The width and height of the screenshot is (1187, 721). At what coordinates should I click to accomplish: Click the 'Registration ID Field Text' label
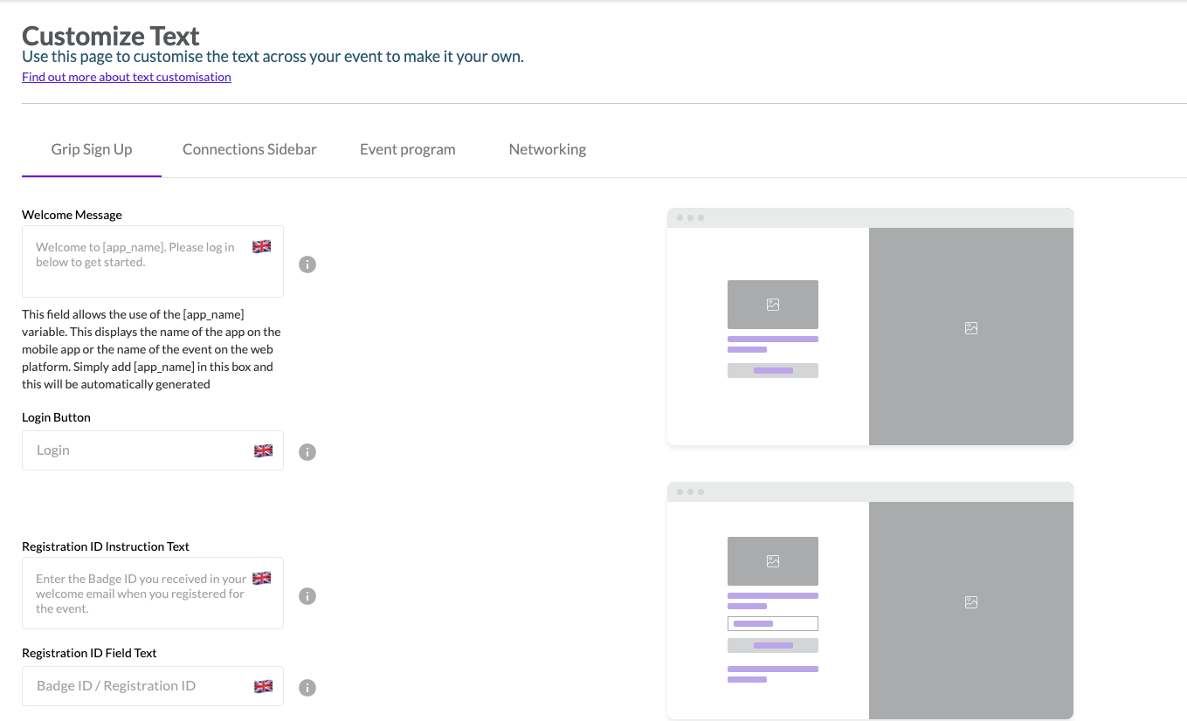(x=89, y=653)
